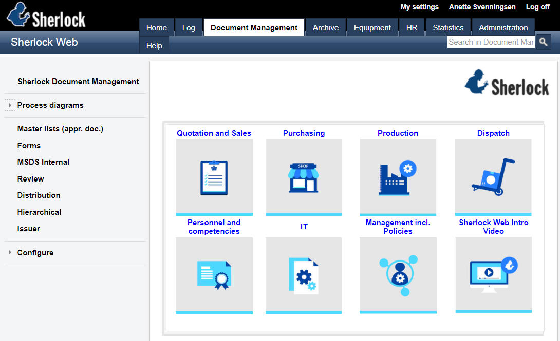The width and height of the screenshot is (560, 341).
Task: Open MSDS Internal in the sidebar
Action: (43, 162)
